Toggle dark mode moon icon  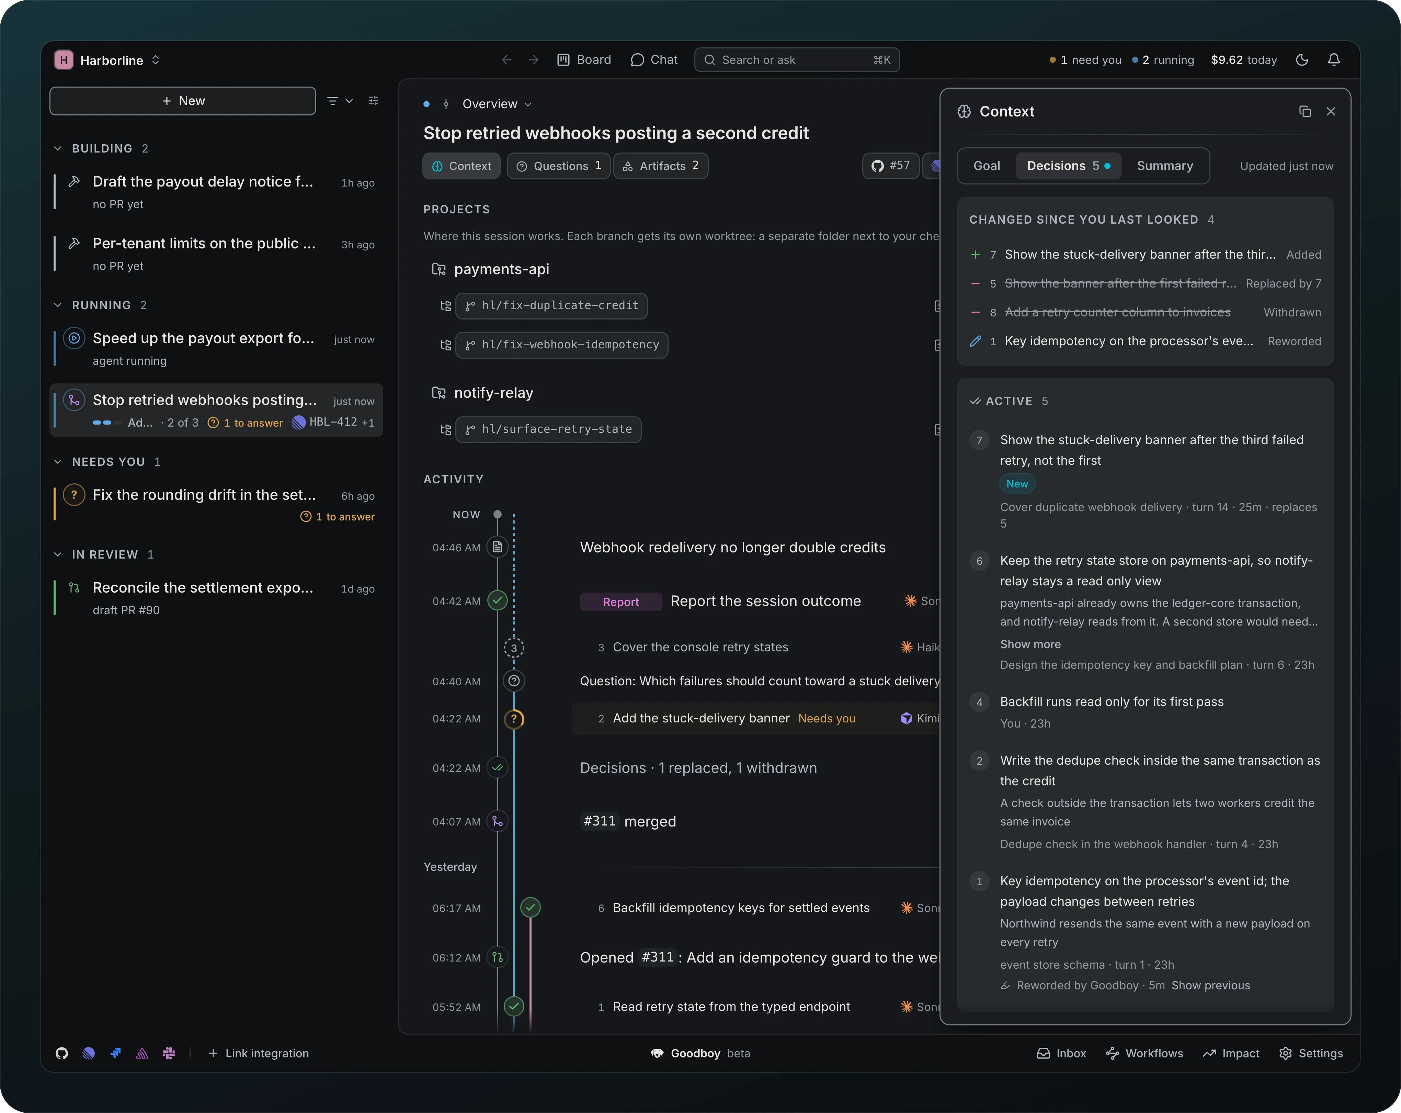click(x=1301, y=60)
